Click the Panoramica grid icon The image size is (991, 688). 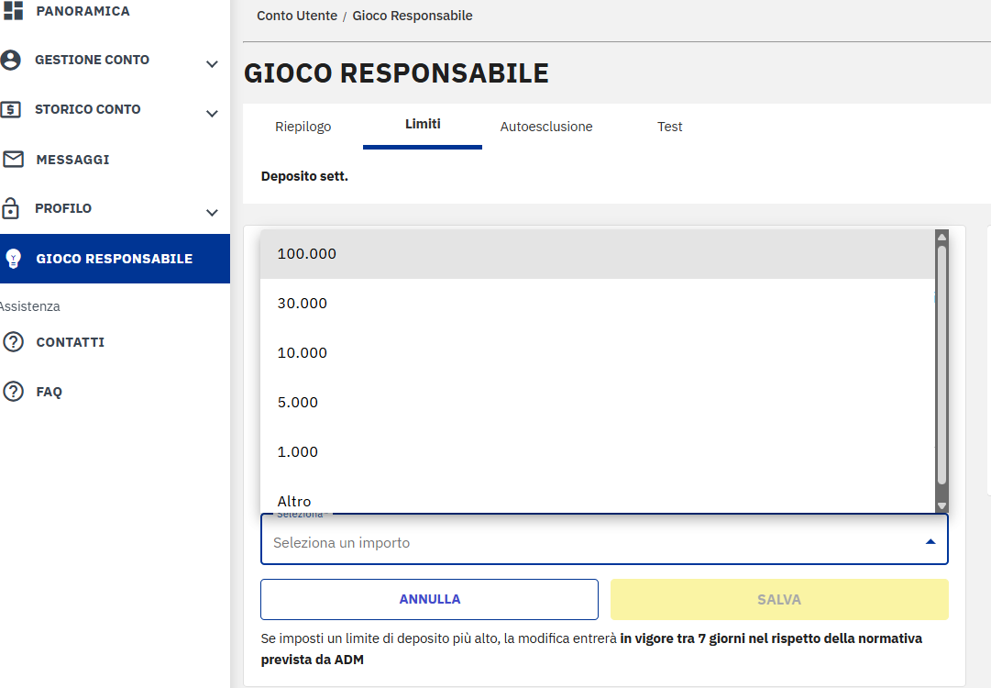coord(15,10)
